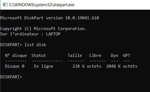
Task: Click the DiskPart version 10.0.19041.610 line
Action: coord(49,18)
